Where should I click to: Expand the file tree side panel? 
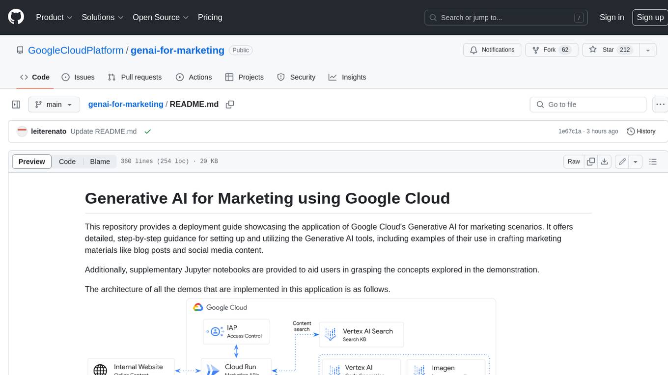click(x=16, y=105)
